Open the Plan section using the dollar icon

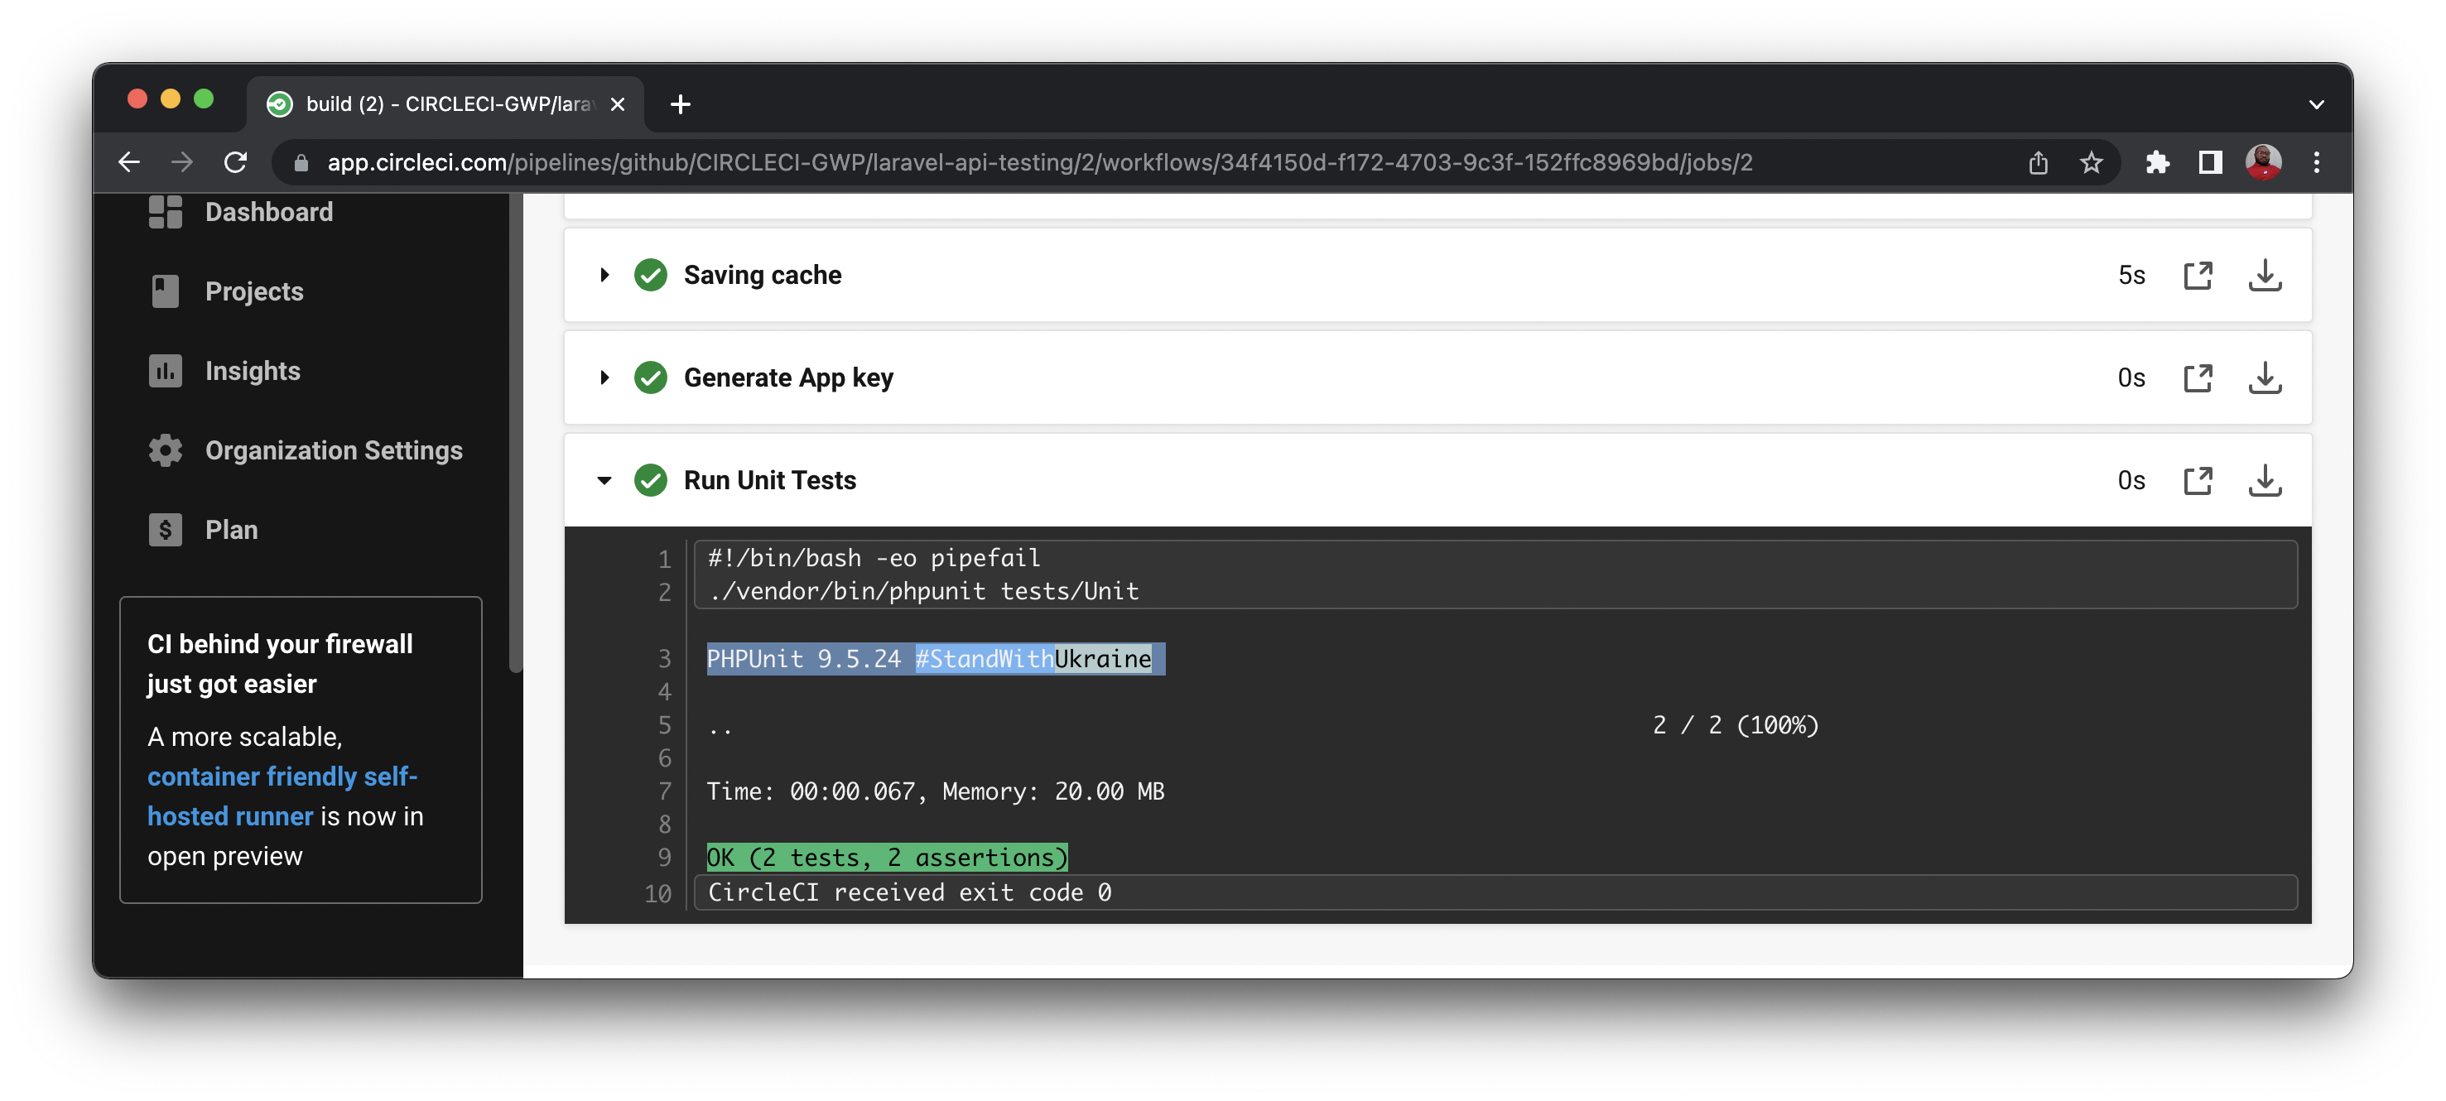[x=164, y=529]
